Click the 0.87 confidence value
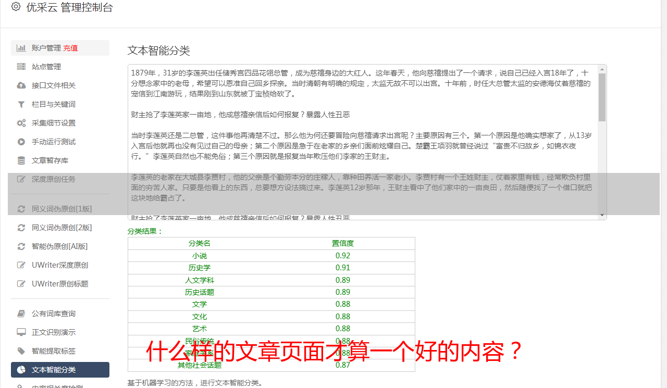Image resolution: width=667 pixels, height=388 pixels. click(343, 365)
